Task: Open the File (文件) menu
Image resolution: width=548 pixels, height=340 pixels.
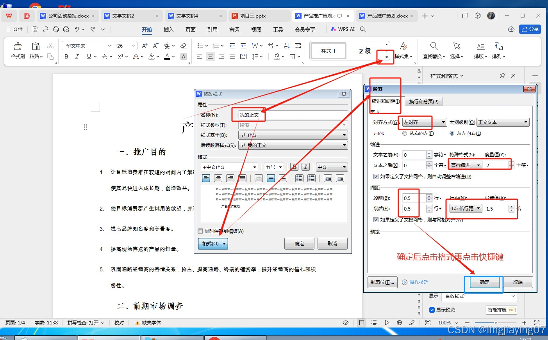Action: coord(15,29)
